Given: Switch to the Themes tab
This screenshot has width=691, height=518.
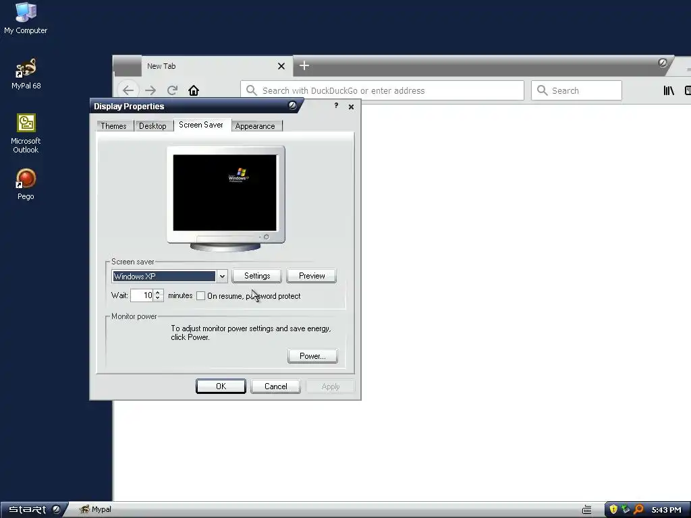Looking at the screenshot, I should (x=113, y=126).
